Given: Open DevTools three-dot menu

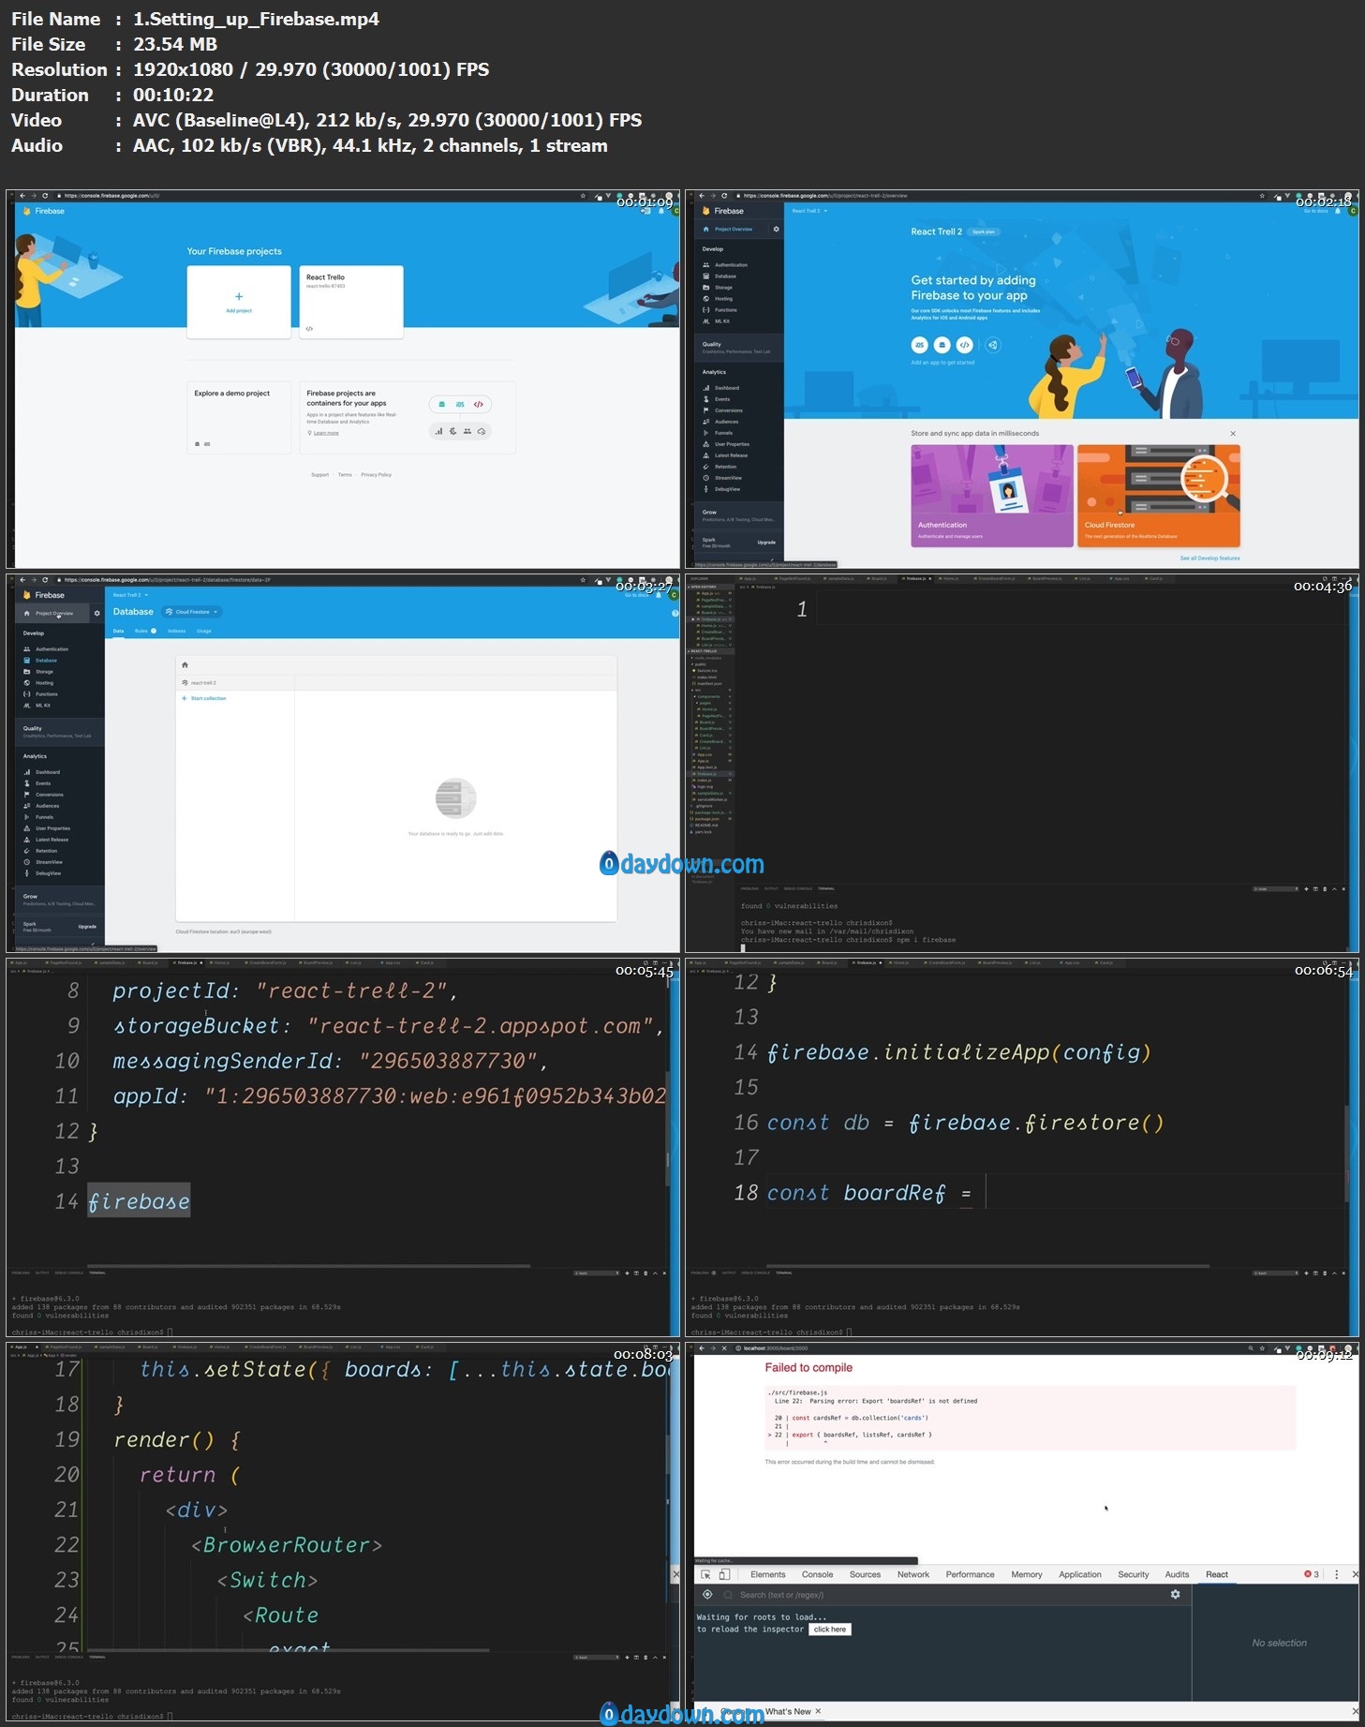Looking at the screenshot, I should click(1337, 1574).
